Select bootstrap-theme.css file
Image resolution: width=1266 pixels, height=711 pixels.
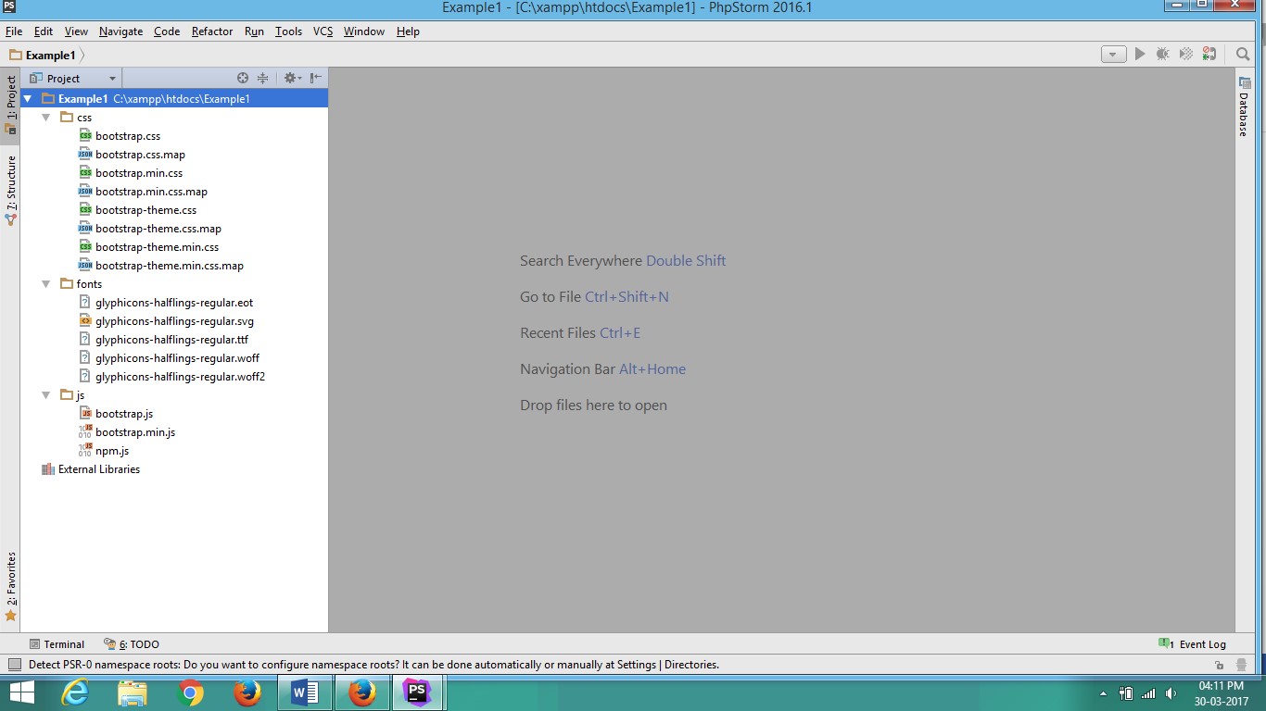(146, 210)
